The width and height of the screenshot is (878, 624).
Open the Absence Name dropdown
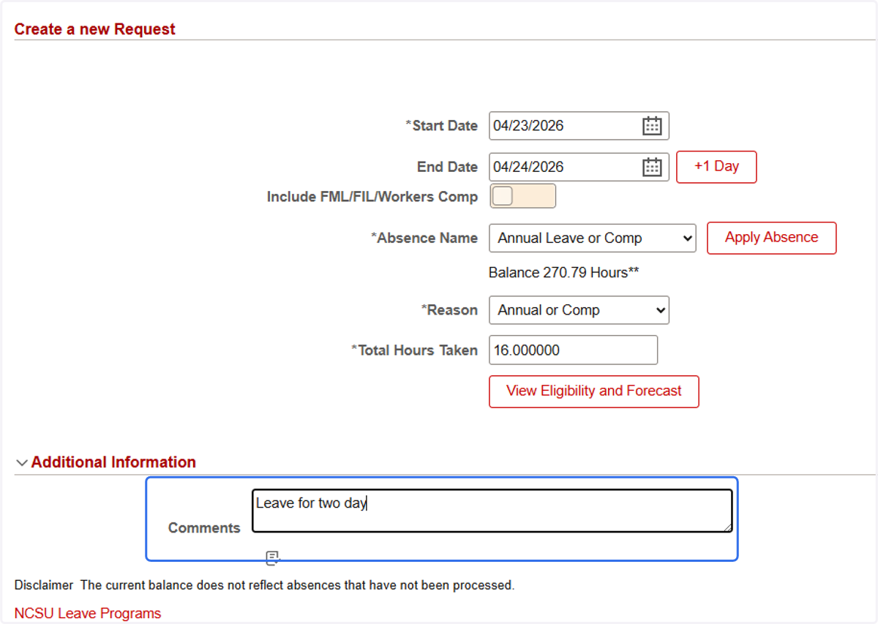593,238
